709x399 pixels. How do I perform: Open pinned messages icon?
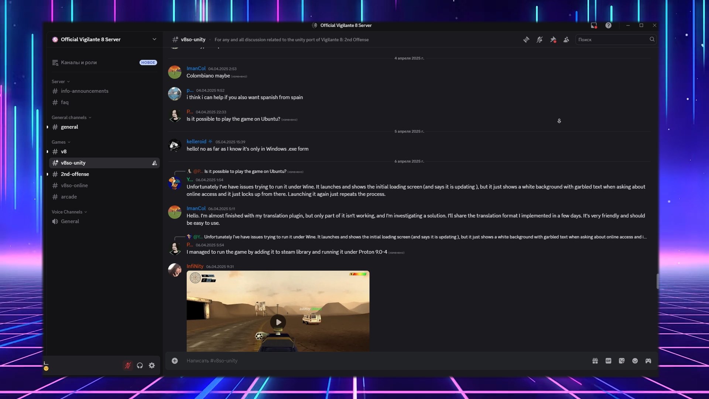(x=553, y=40)
